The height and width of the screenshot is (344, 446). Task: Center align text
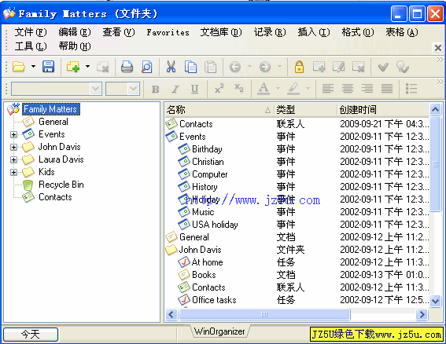pos(348,89)
